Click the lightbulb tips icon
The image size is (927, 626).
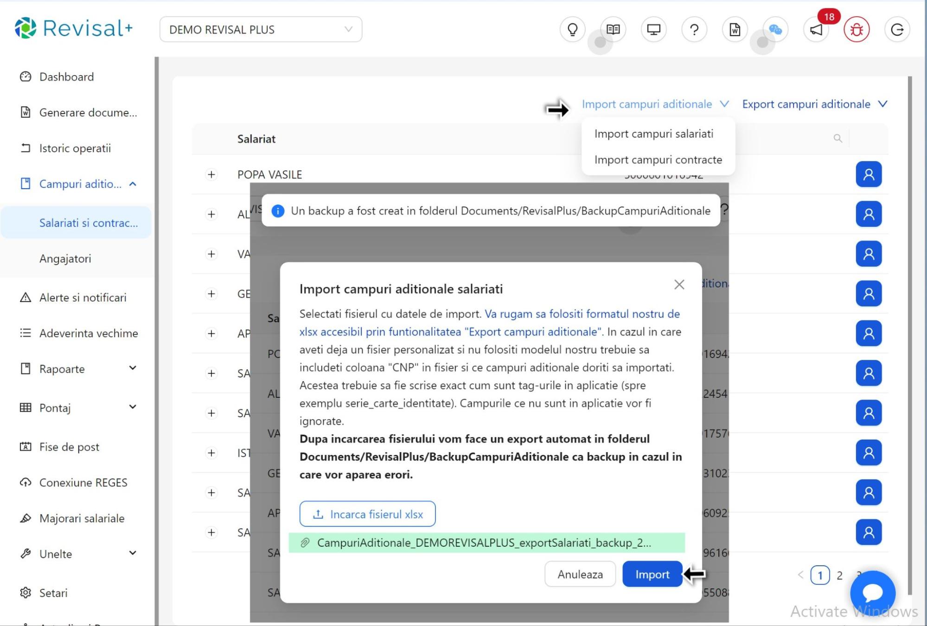[x=572, y=30]
